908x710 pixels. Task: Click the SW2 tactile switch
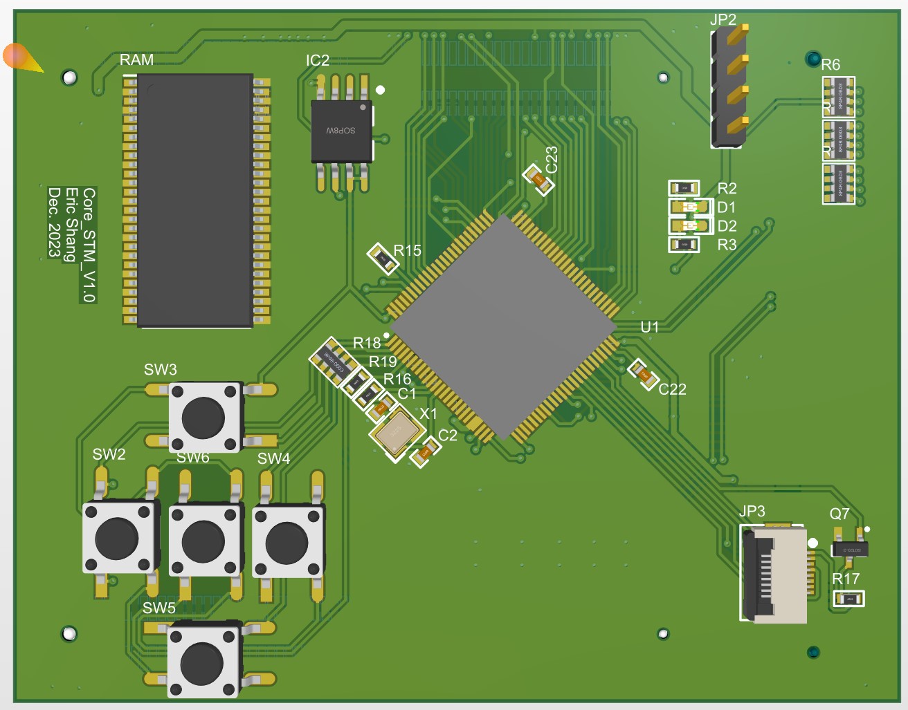118,538
